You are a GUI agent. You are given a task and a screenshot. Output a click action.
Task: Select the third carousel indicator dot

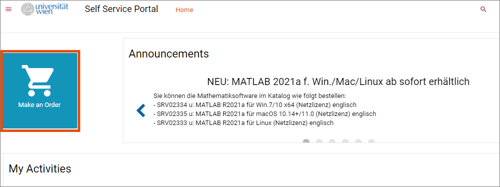[332, 141]
